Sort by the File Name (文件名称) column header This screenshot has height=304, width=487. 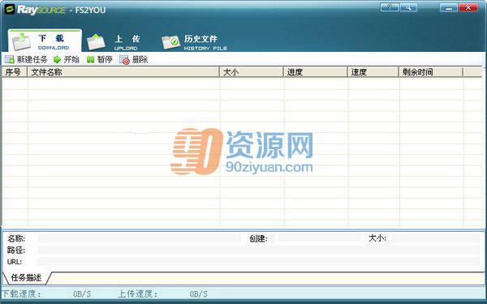pyautogui.click(x=123, y=72)
